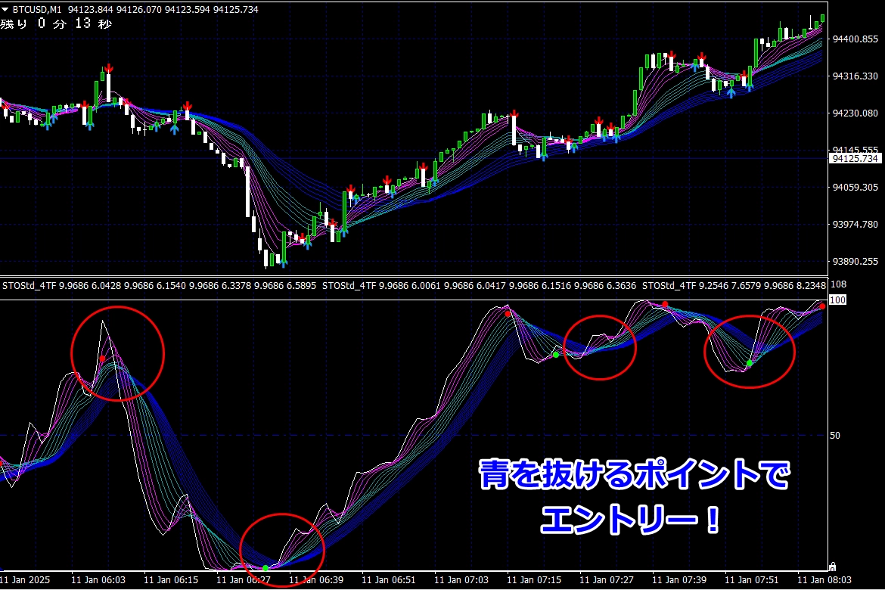Click the 93890.255 price scale label
Image resolution: width=885 pixels, height=590 pixels.
(855, 262)
